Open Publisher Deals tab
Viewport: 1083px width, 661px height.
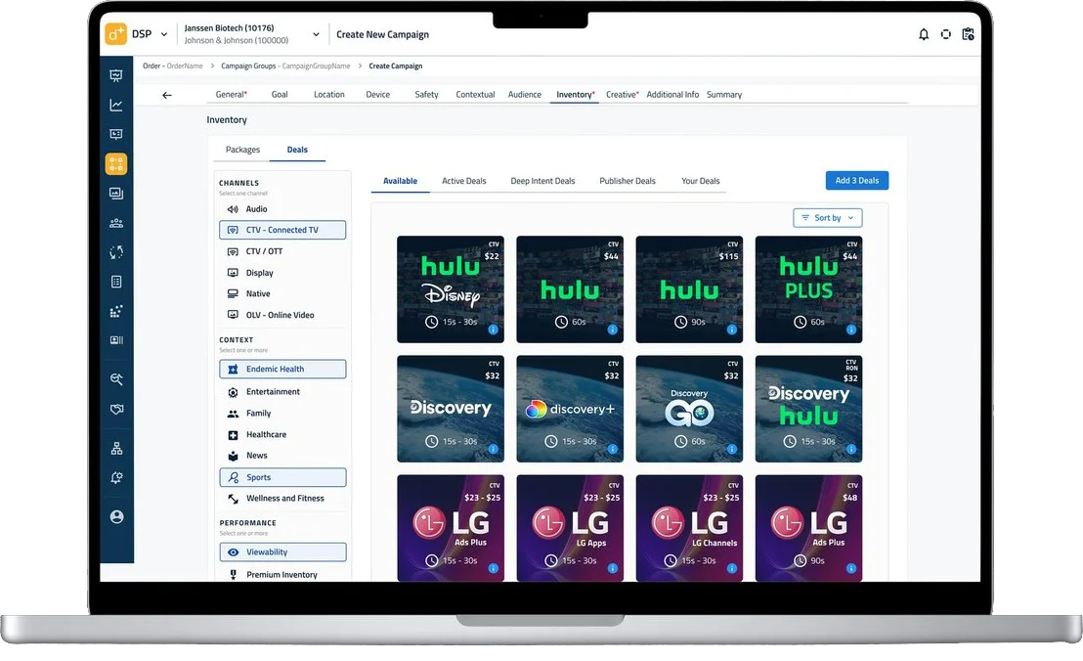pos(628,181)
